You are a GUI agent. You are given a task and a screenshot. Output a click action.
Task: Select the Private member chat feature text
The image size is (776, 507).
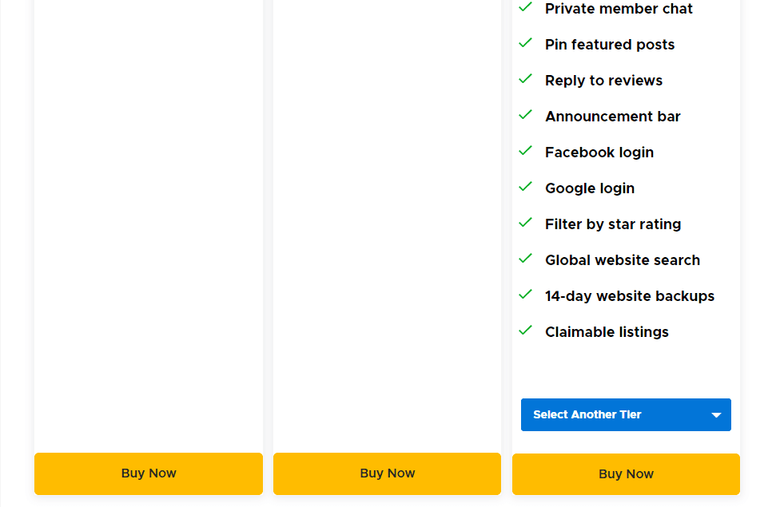(619, 9)
